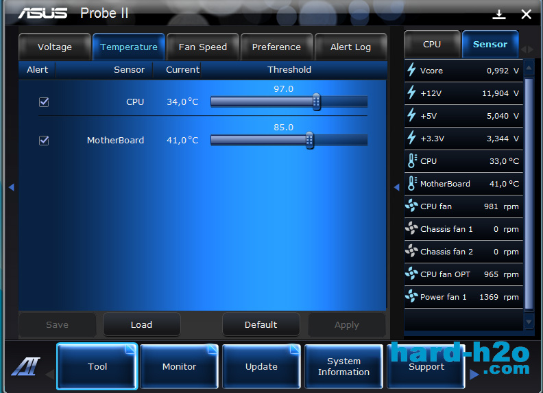Click the CPU fan icon in sensor list
The image size is (543, 393).
pos(411,206)
